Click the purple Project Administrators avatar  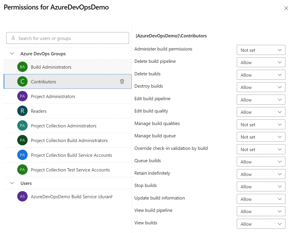pos(22,96)
